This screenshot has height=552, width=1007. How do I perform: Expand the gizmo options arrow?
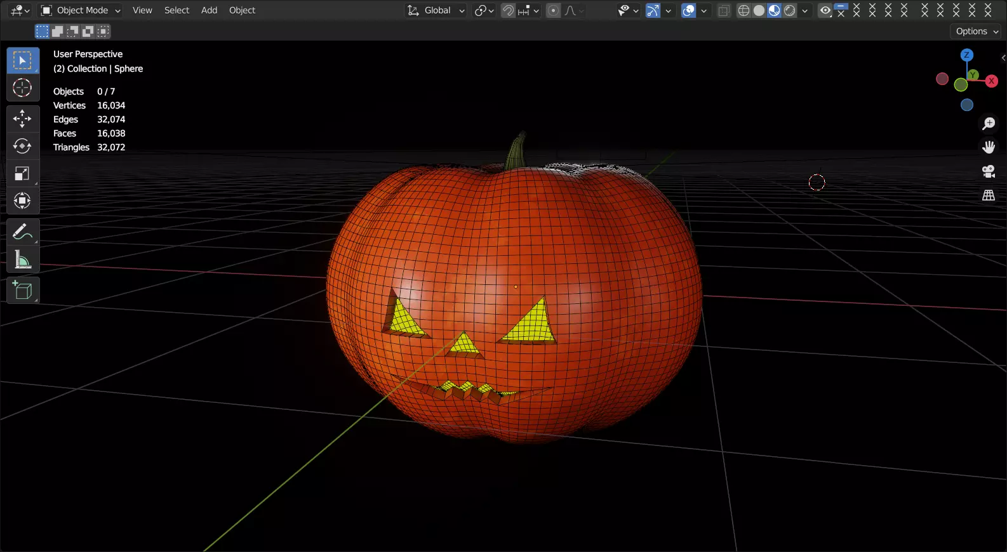coord(668,10)
